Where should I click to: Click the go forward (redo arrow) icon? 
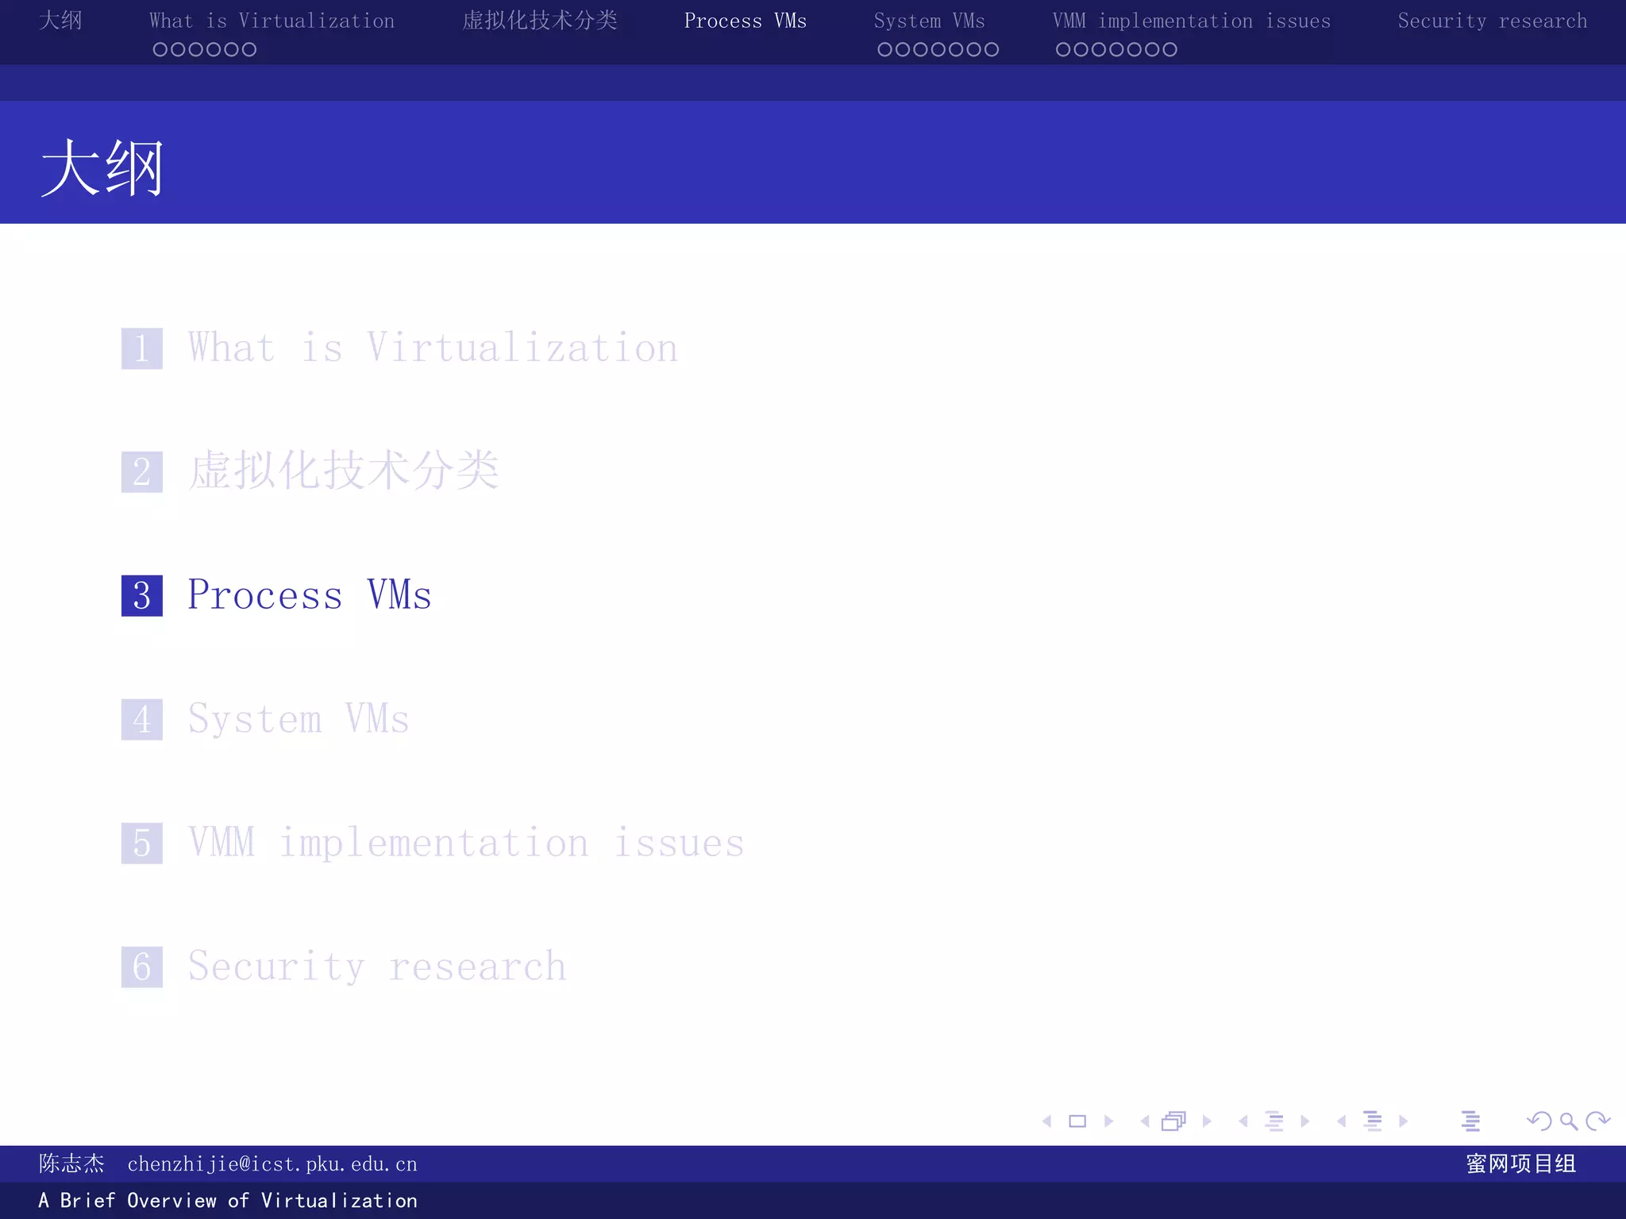pos(1597,1121)
